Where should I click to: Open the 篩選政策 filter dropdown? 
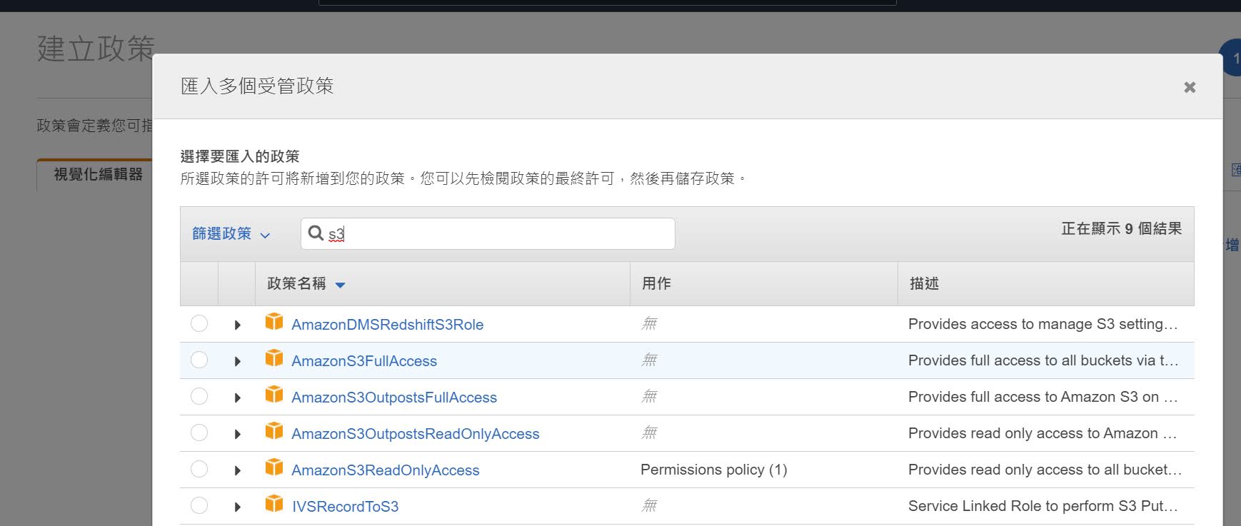point(231,233)
